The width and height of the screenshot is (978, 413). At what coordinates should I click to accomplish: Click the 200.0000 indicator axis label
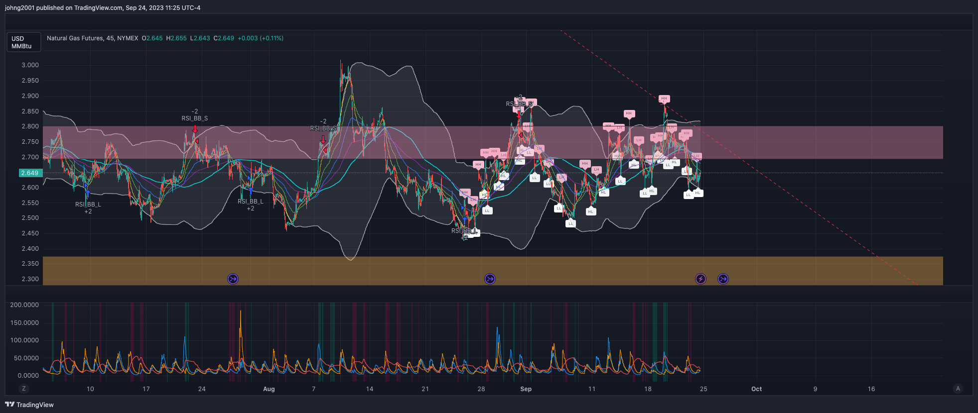pos(24,305)
